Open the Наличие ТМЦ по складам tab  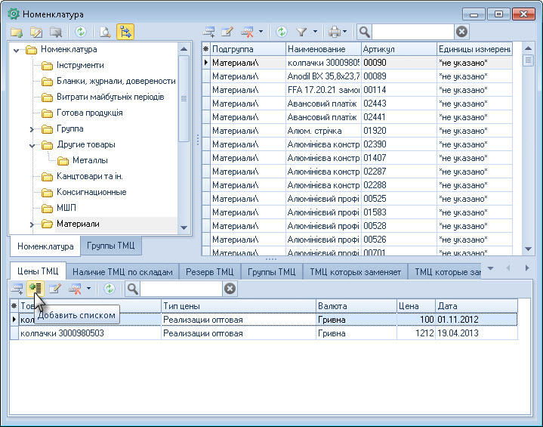tap(122, 272)
